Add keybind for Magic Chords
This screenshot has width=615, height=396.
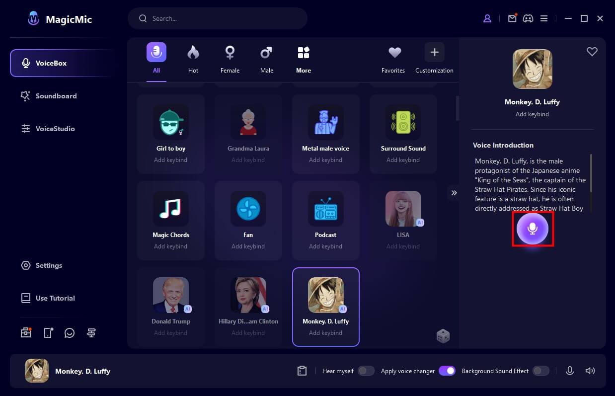tap(171, 246)
